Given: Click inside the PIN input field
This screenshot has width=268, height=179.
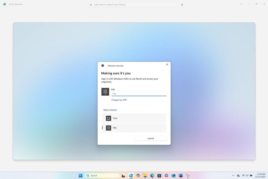Looking at the screenshot, I should click(139, 94).
